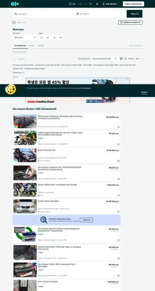Image resolution: width=155 pixels, height=291 pixels.
Task: Click the Adobe Creative Cloud ad banner
Action: tap(77, 90)
